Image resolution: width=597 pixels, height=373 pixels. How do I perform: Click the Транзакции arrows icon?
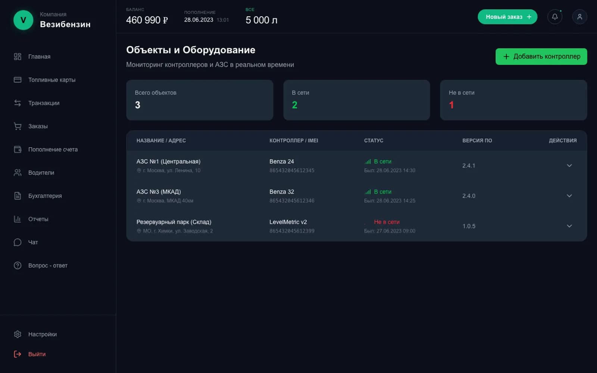tap(18, 103)
